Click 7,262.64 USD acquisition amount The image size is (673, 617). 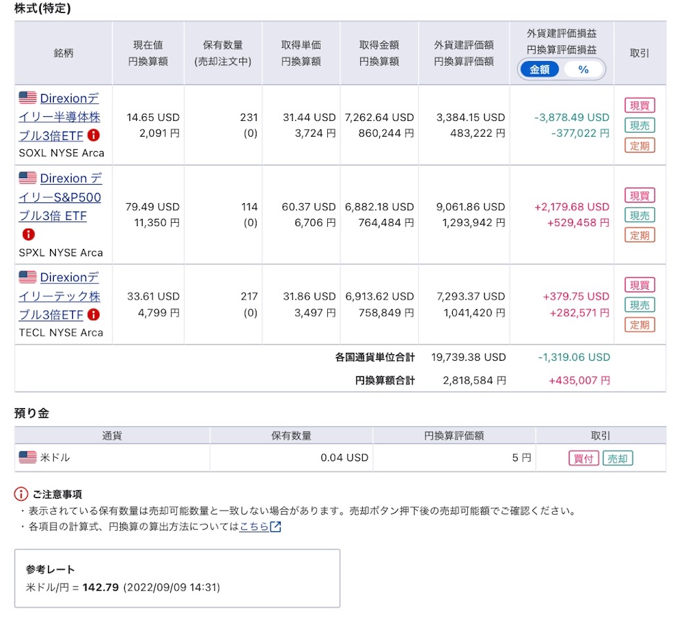(379, 117)
